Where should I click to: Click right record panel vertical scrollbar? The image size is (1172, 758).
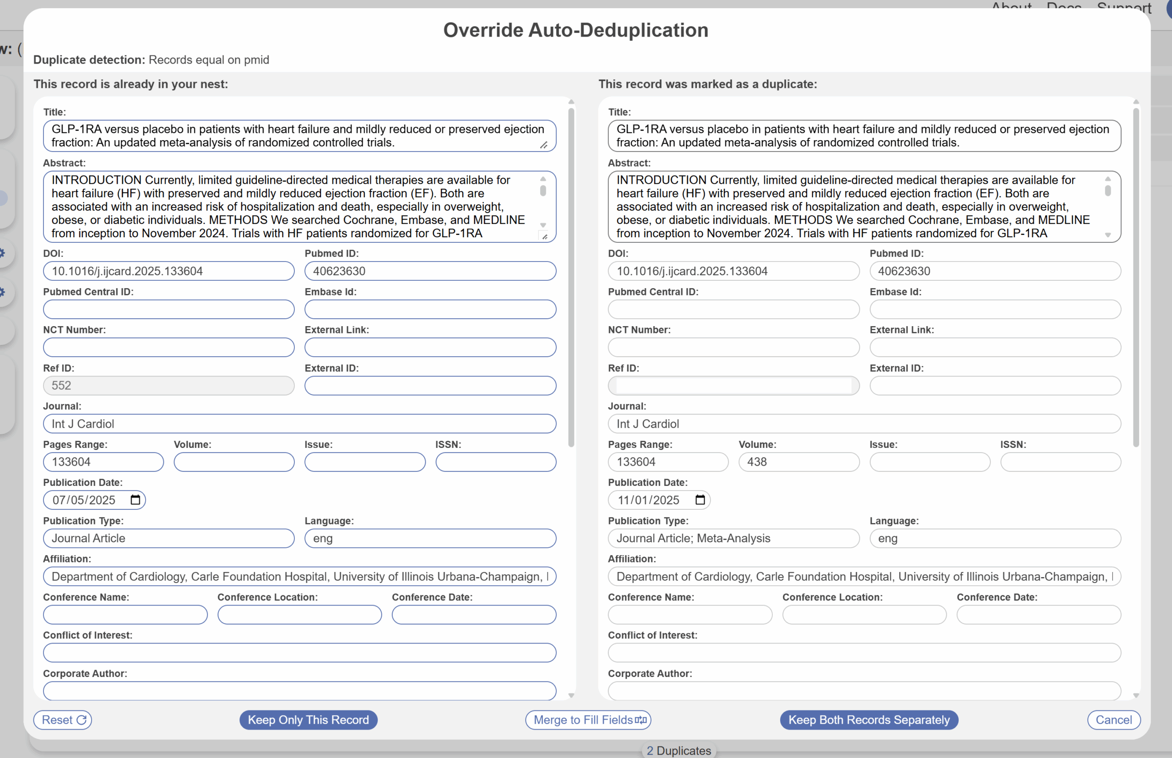pyautogui.click(x=1136, y=276)
